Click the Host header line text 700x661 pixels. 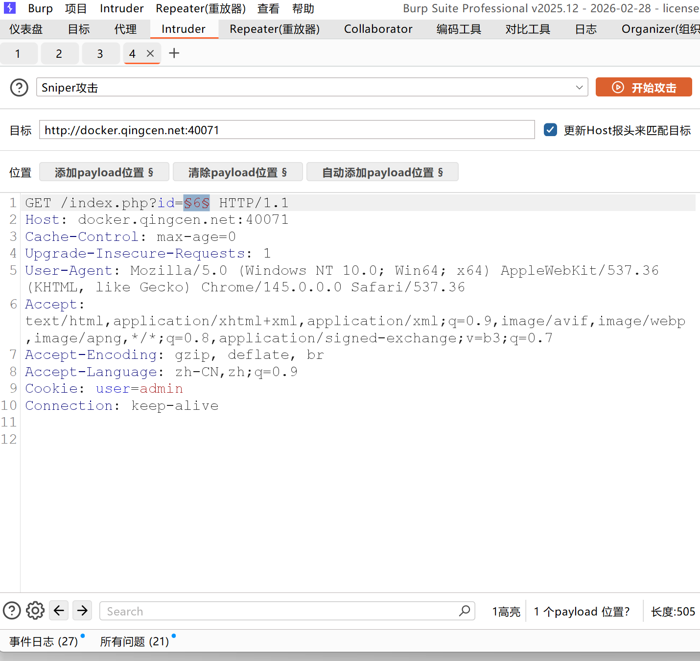click(x=157, y=219)
